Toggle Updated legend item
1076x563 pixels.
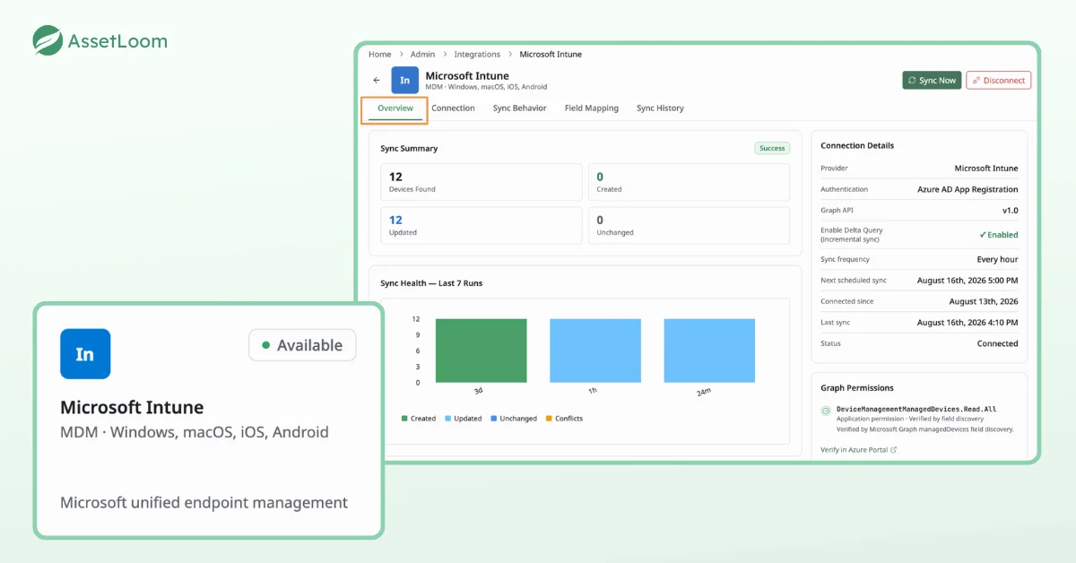click(463, 419)
